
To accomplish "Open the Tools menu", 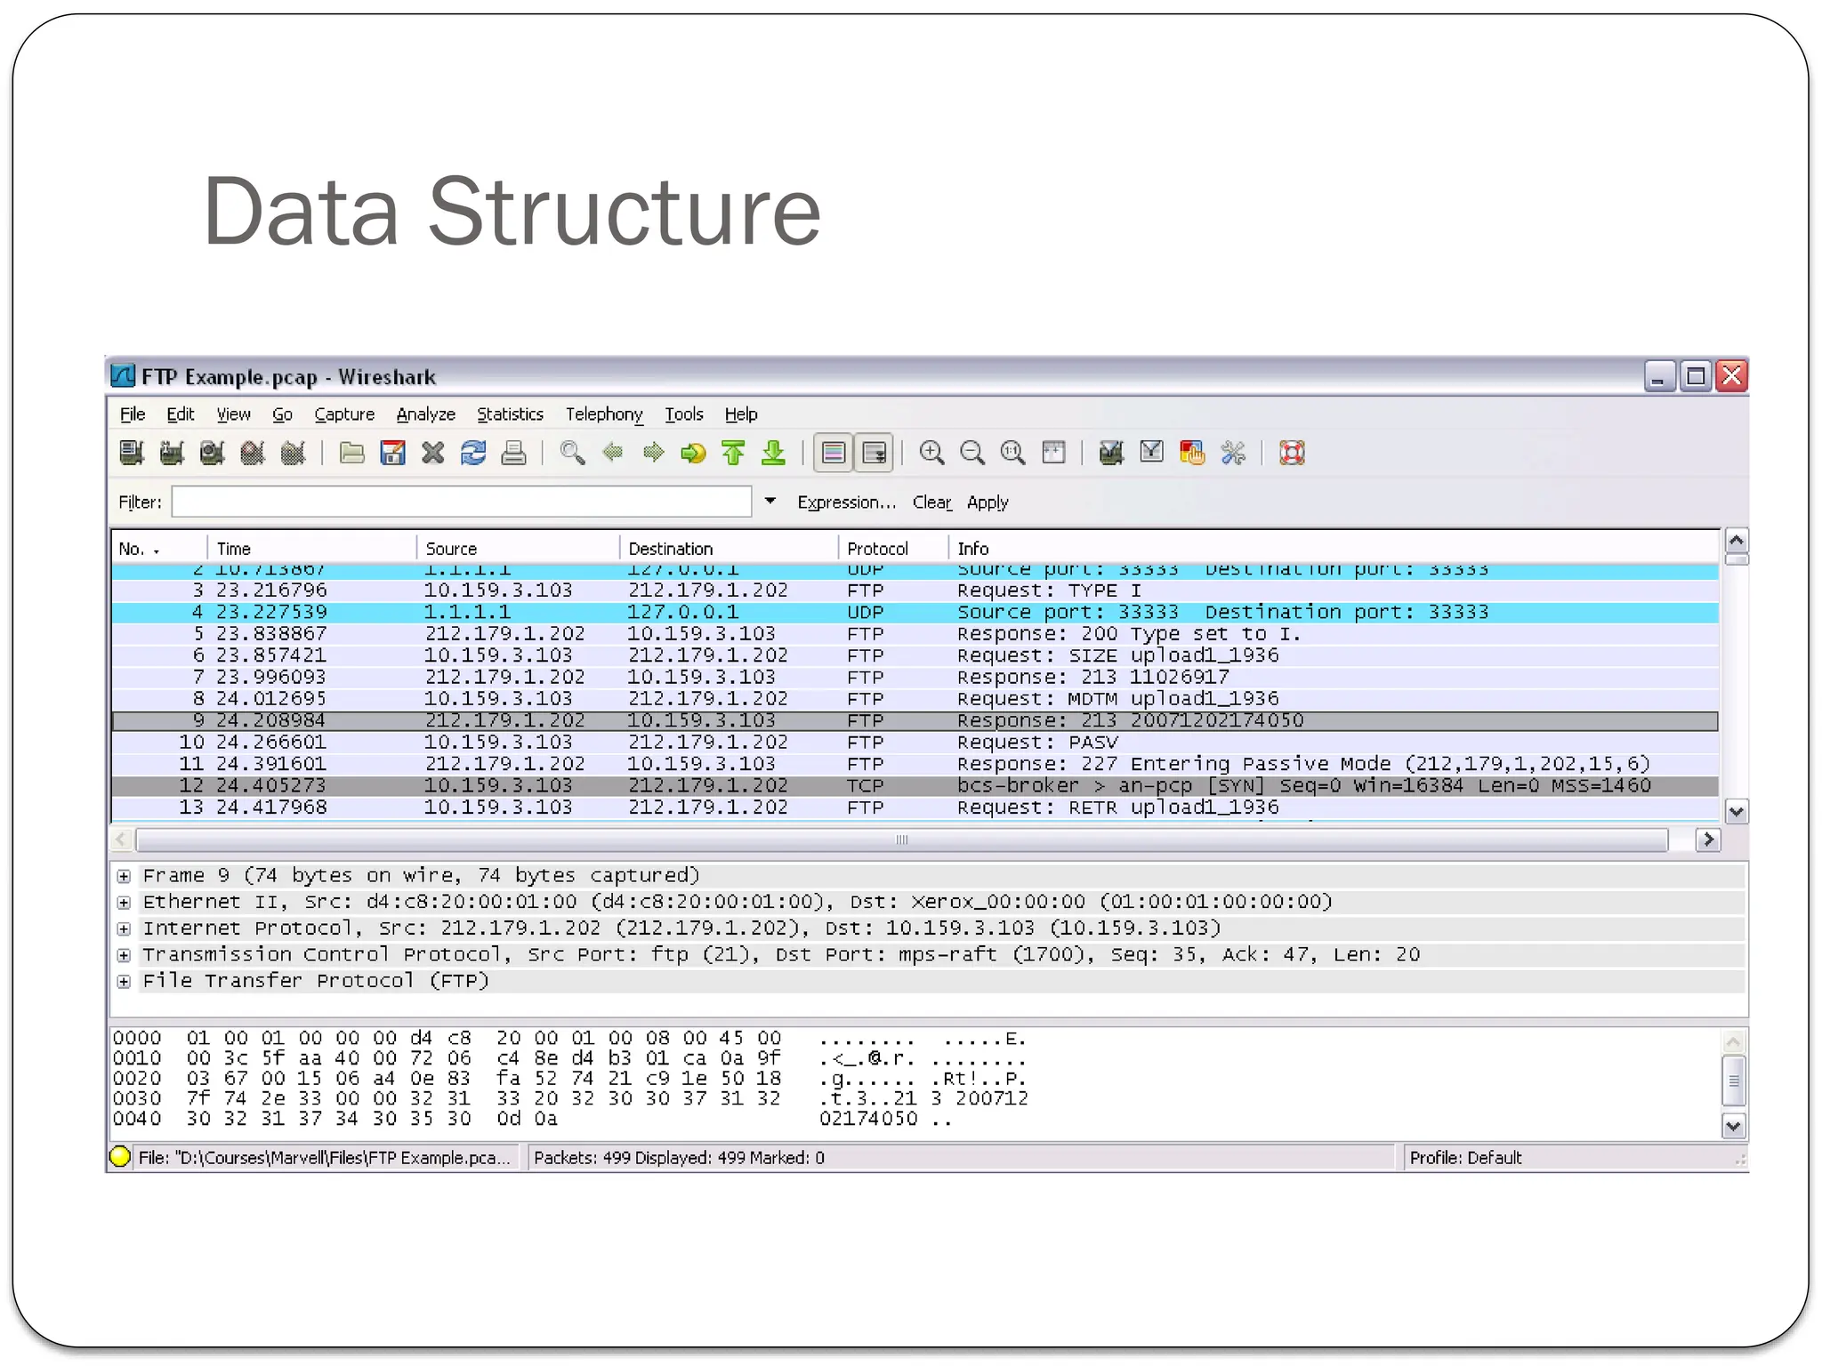I will pyautogui.click(x=684, y=414).
